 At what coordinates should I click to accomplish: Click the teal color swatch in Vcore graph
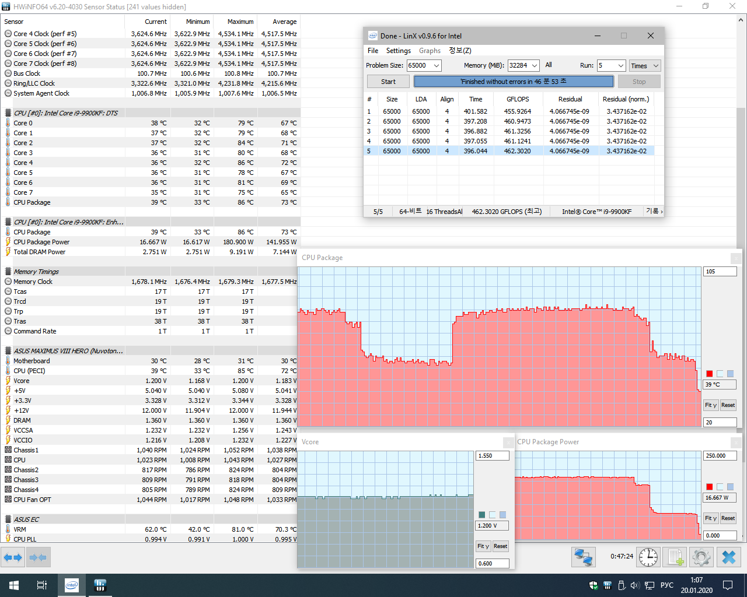point(482,515)
